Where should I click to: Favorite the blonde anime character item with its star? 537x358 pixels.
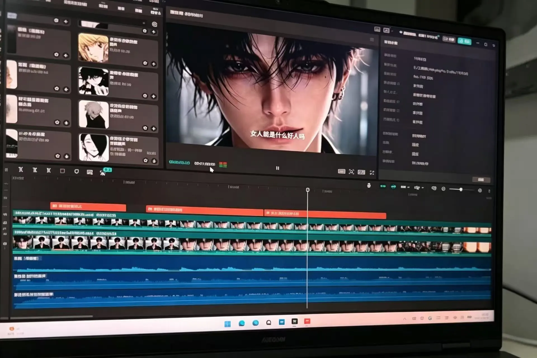145,63
